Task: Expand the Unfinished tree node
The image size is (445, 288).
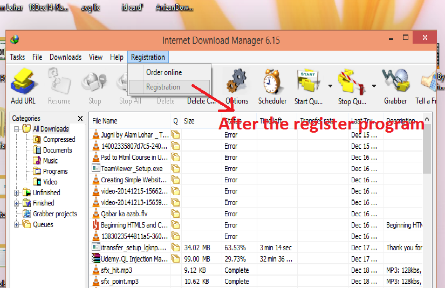Action: coord(17,193)
